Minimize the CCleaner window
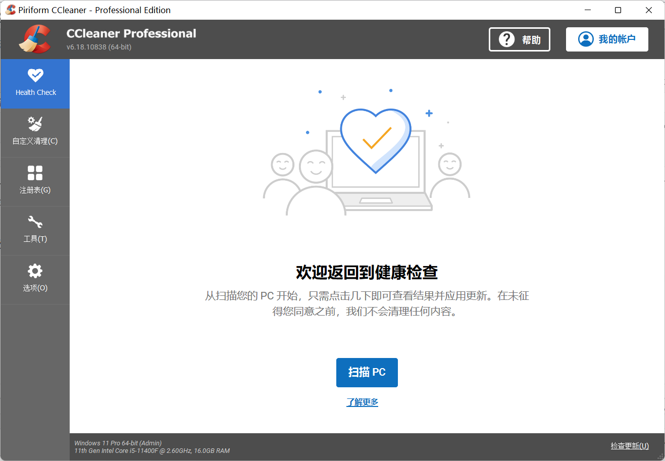The width and height of the screenshot is (665, 461). click(x=588, y=10)
